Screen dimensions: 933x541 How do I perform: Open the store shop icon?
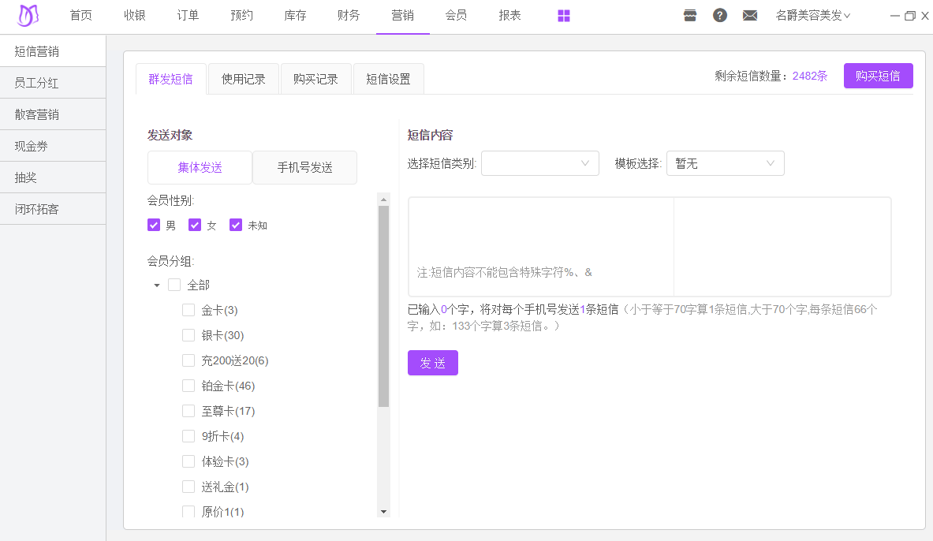pos(690,16)
